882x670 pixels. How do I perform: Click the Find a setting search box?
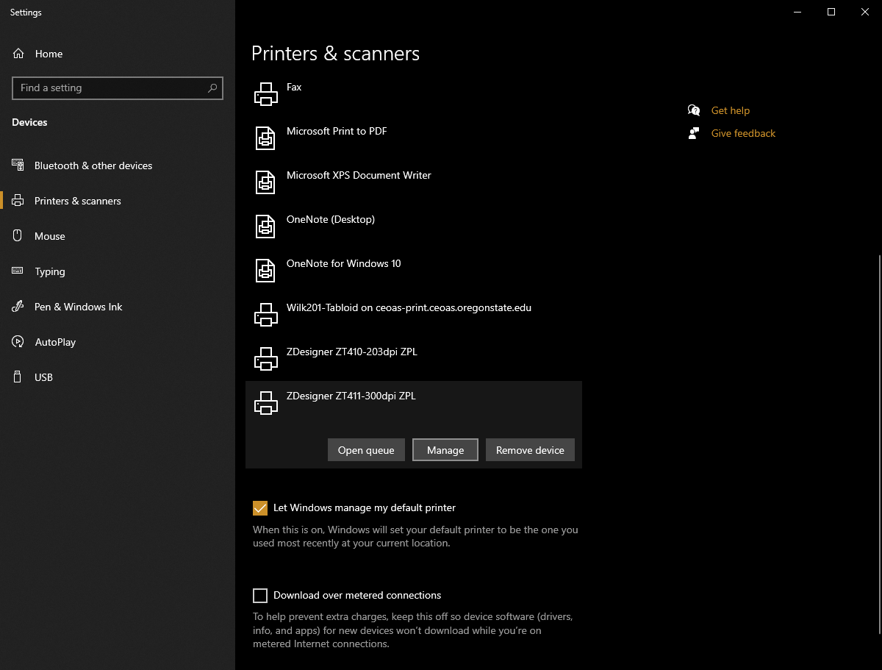[118, 88]
